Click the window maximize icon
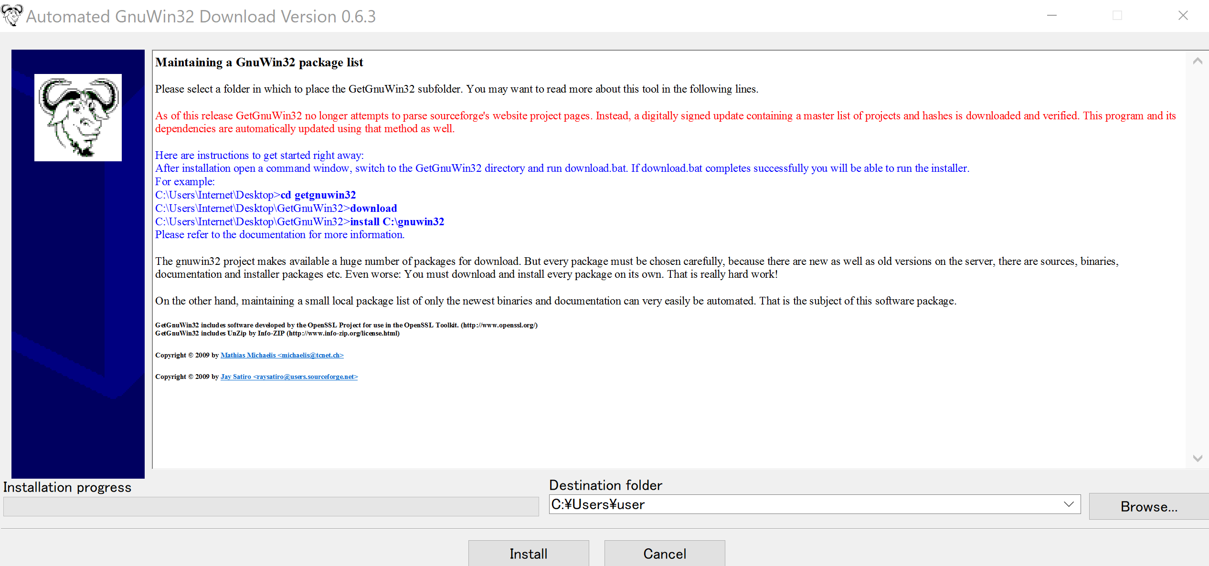 (x=1117, y=15)
